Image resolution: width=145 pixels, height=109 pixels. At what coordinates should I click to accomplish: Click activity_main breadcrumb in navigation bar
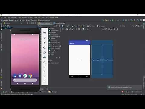point(44,20)
